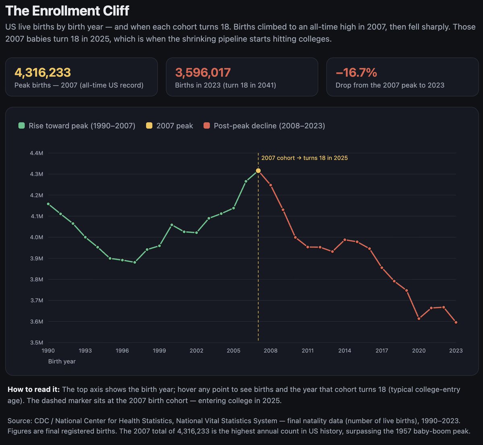Click the 2014 data point bump
Viewport: 483px width, 445px height.
click(x=345, y=240)
